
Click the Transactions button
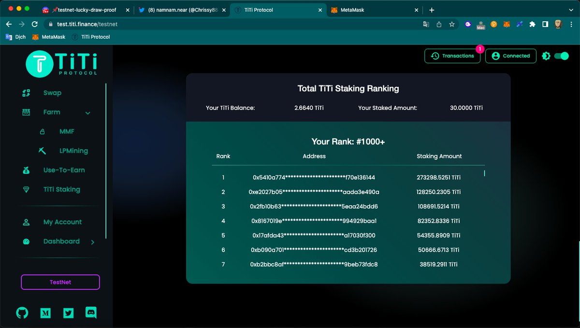(452, 56)
